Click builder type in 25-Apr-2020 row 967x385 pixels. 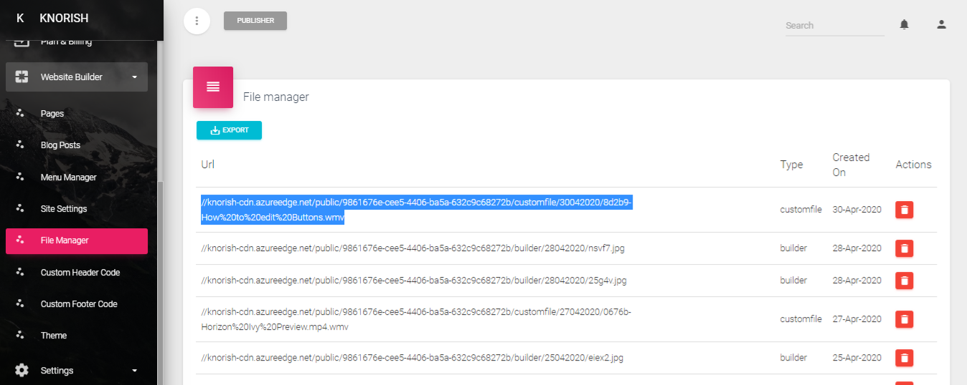[x=793, y=358]
